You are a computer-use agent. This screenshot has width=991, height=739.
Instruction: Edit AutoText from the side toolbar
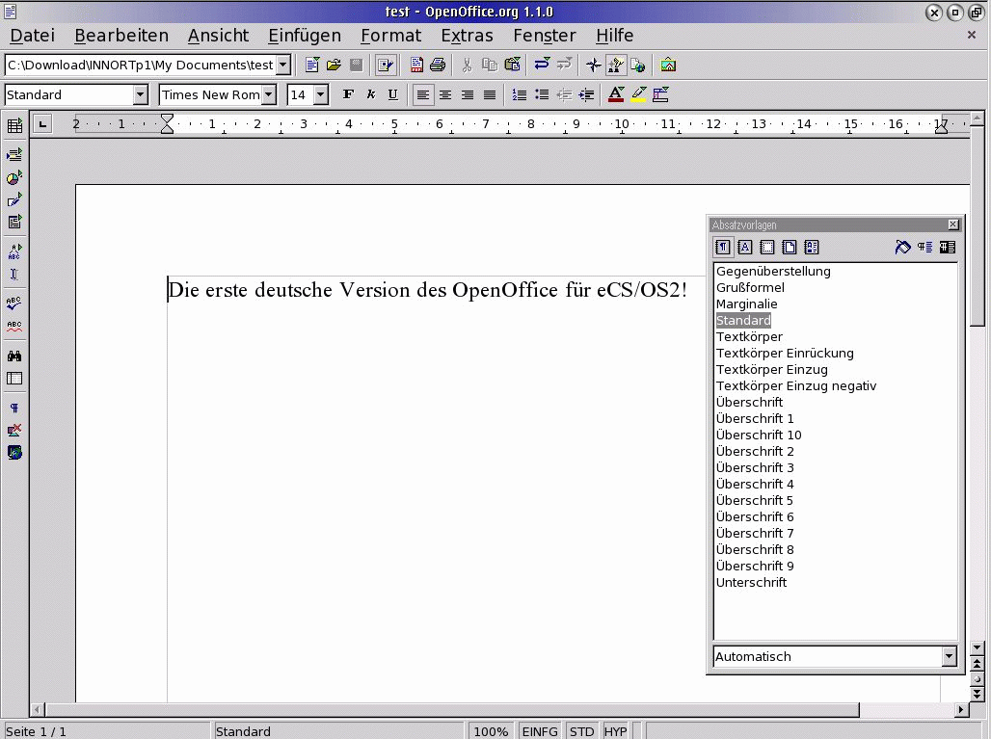pos(14,252)
